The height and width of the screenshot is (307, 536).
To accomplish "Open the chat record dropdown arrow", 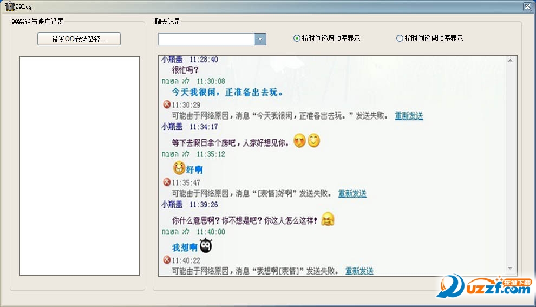I will click(260, 40).
